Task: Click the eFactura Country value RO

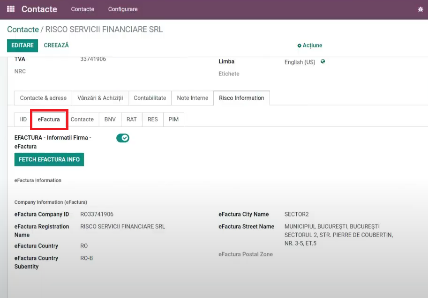Action: point(84,246)
